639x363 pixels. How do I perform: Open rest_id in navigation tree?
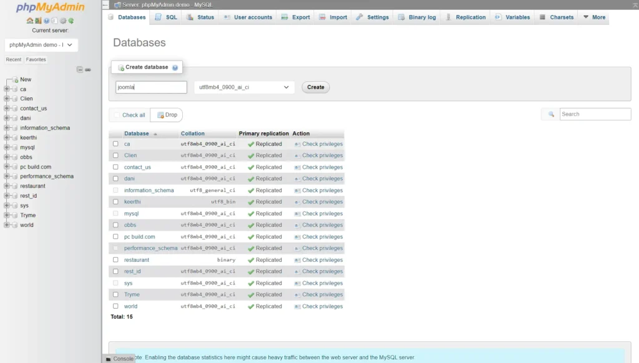point(29,196)
